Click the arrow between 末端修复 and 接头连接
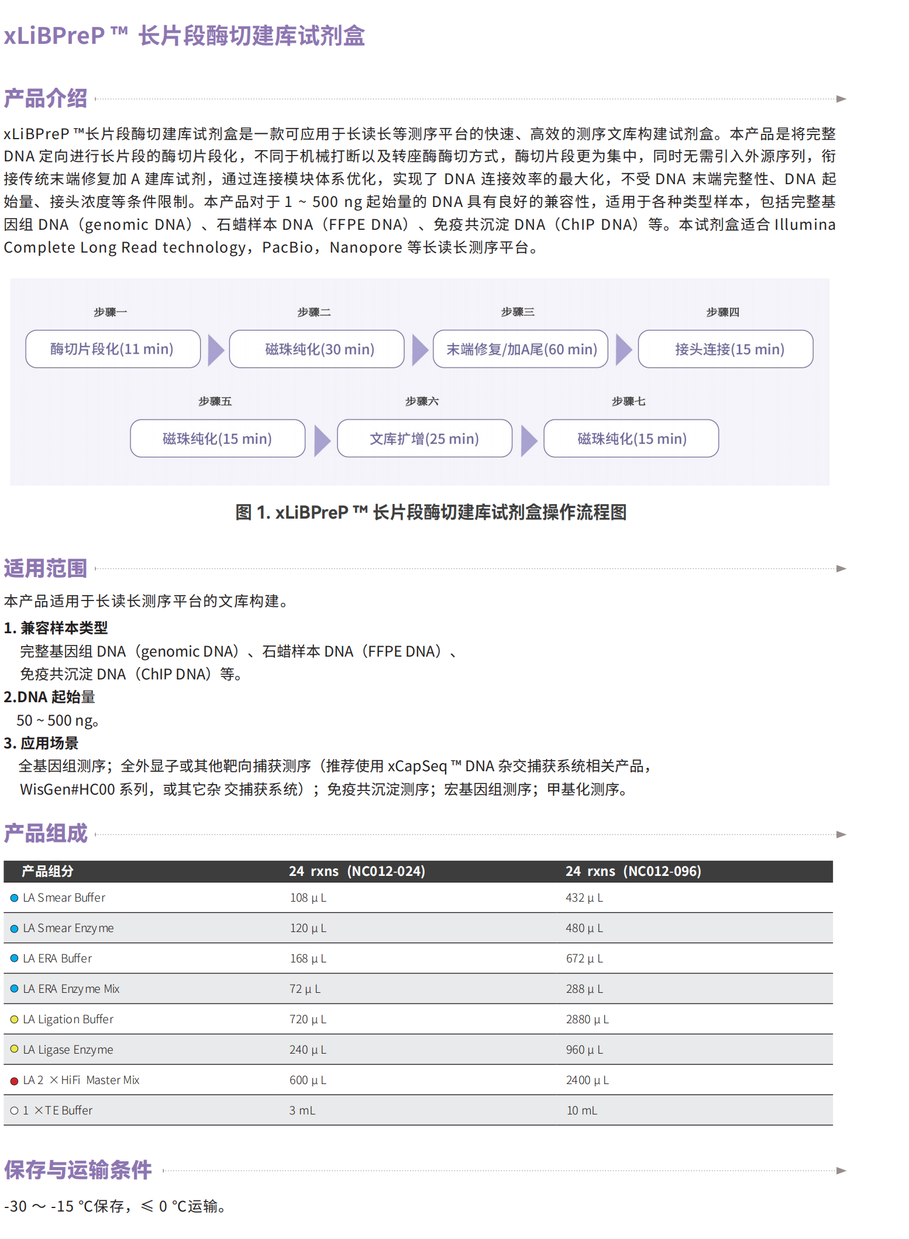The height and width of the screenshot is (1239, 909). coord(624,350)
